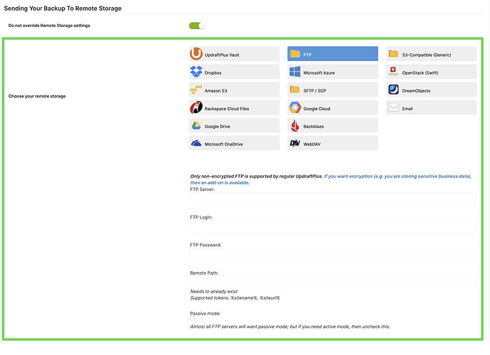Choose Microsoft OneDrive label
Viewport: 490px width, 355px height.
224,144
